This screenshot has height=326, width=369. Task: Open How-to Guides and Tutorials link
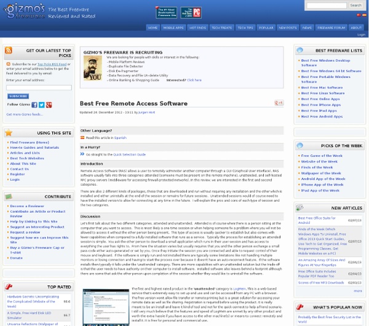tap(34, 148)
